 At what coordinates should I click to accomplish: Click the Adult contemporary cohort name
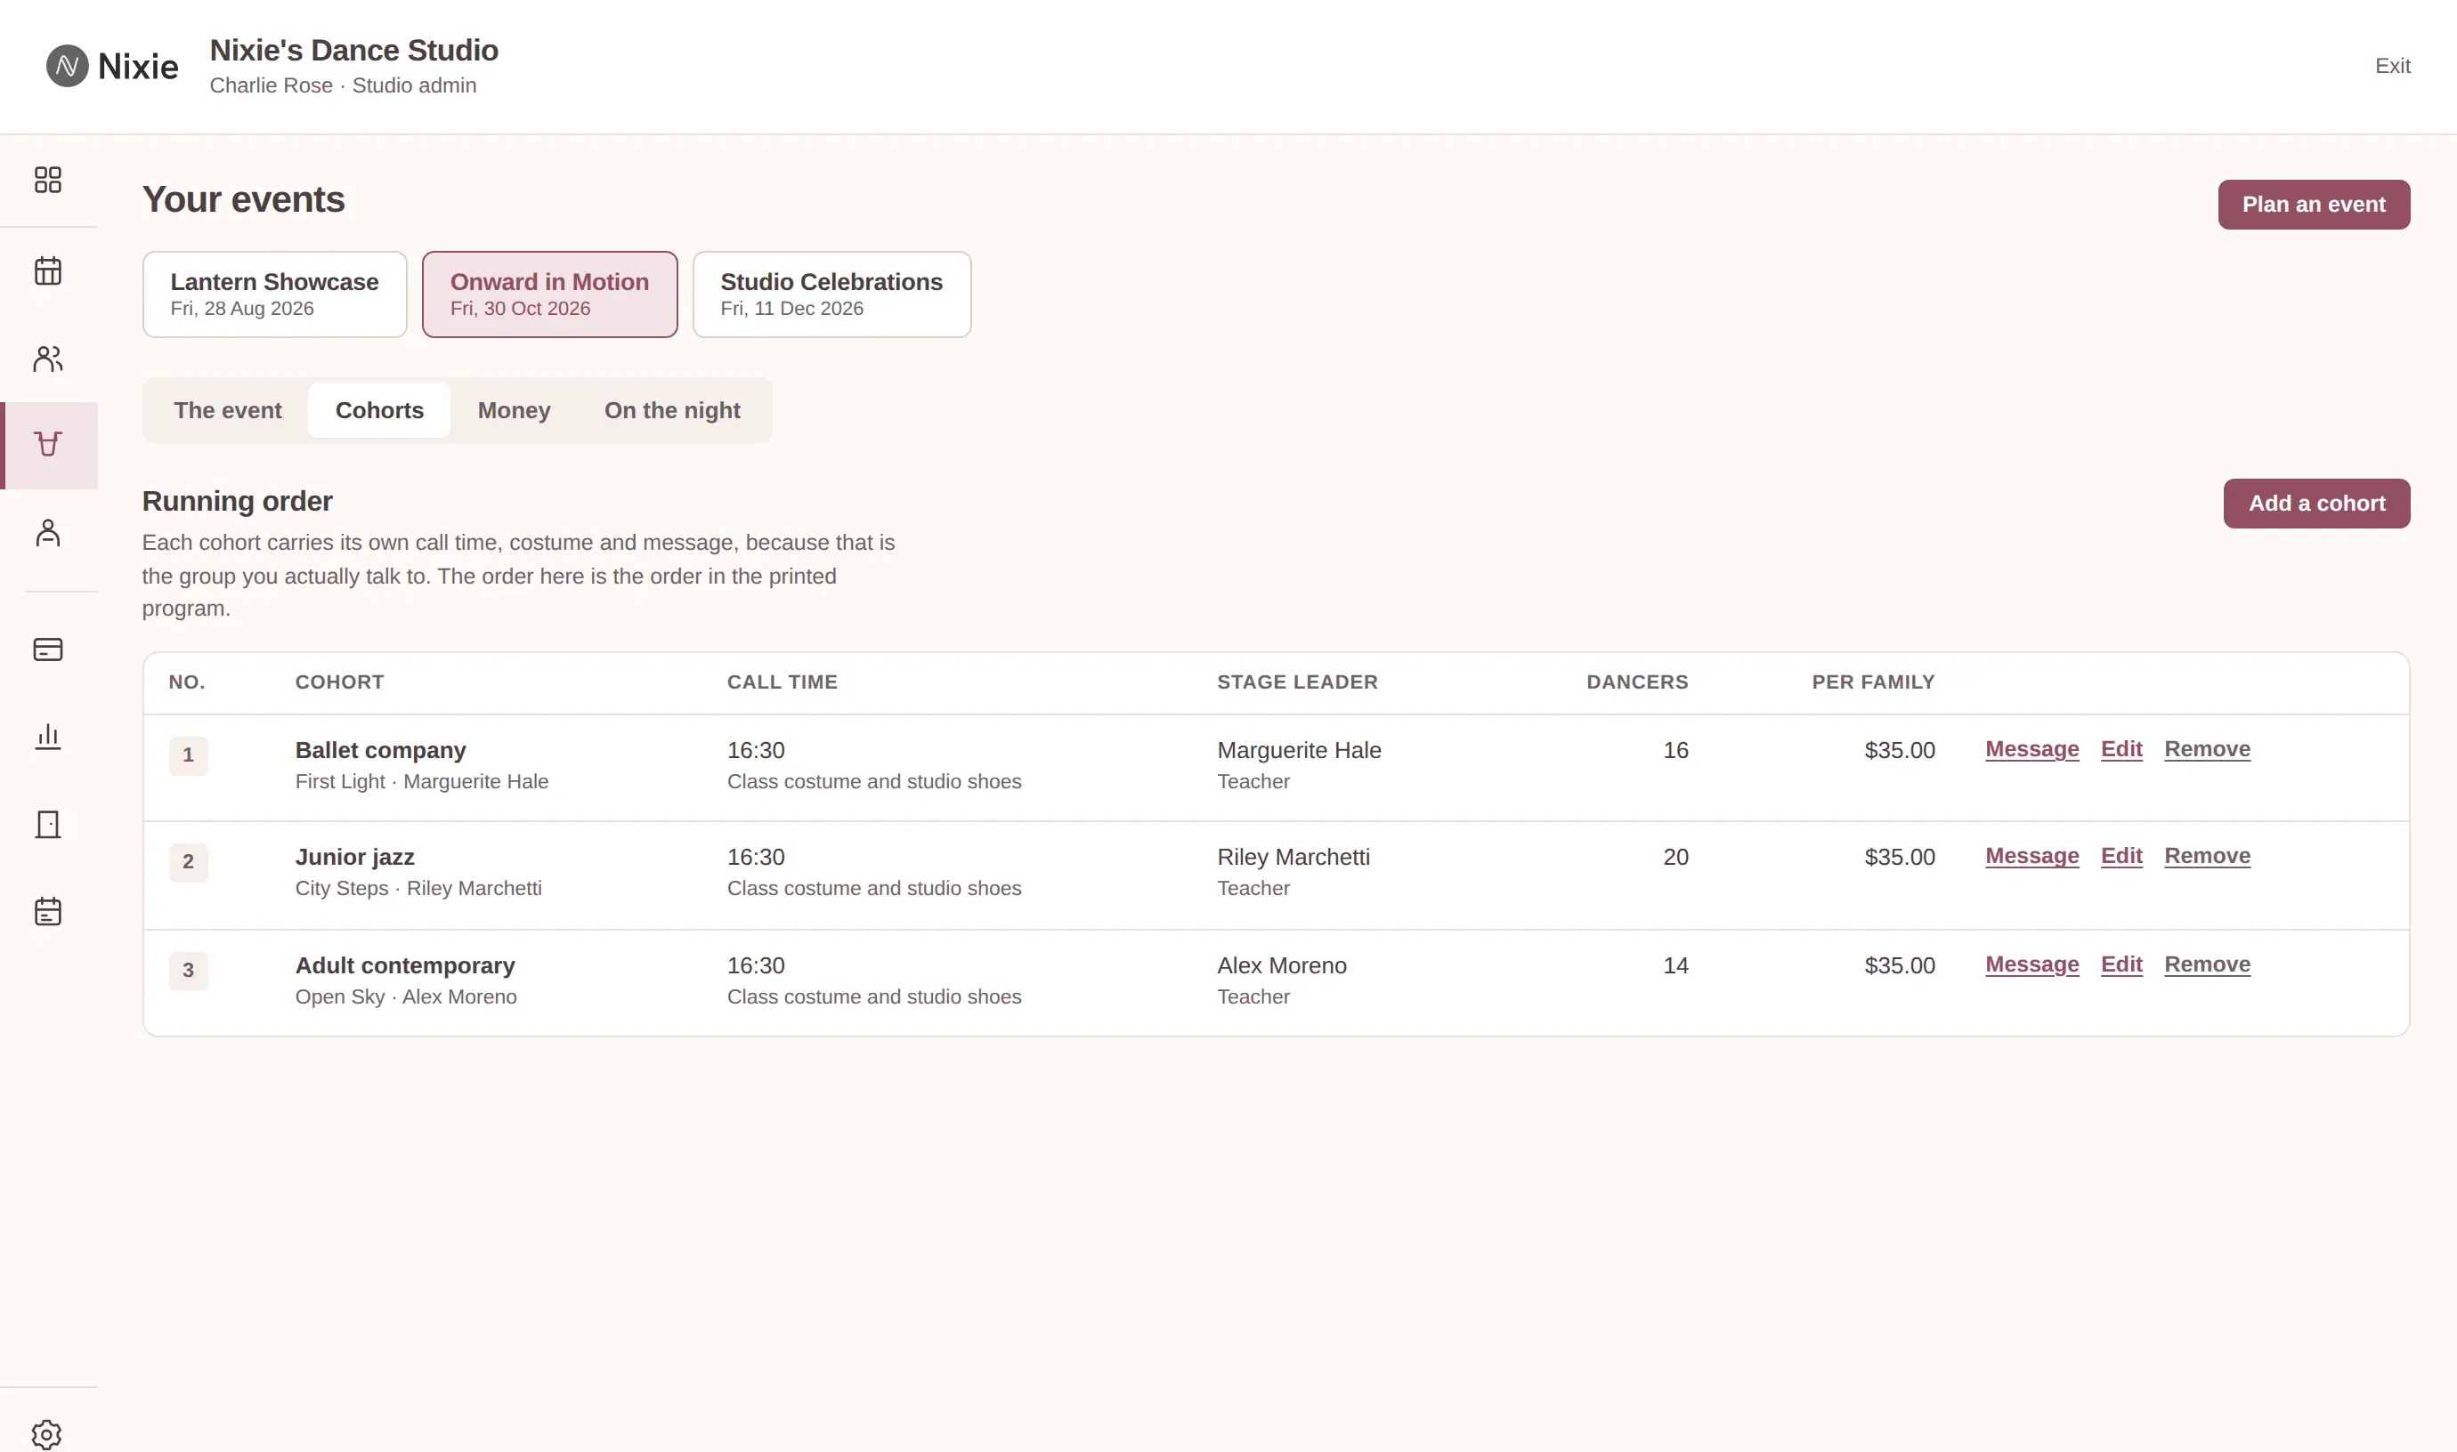point(405,965)
